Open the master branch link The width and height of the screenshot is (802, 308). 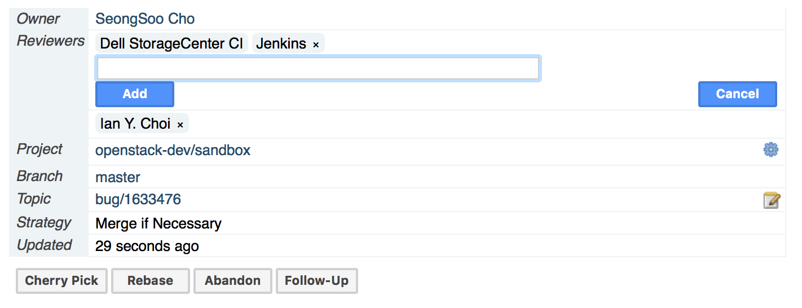click(118, 177)
